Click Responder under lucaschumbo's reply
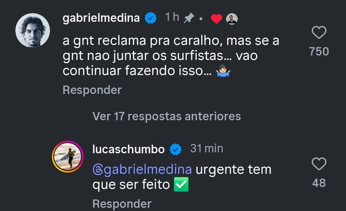 coord(122,204)
